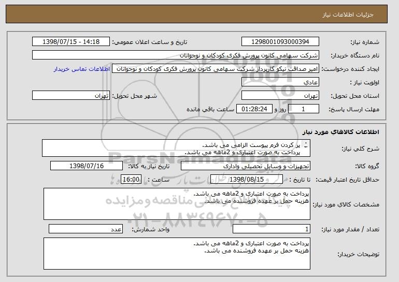Select the remaining days field in مهلت ارسال پاسخ
Viewport: 399px width, 282px height.
coord(303,109)
